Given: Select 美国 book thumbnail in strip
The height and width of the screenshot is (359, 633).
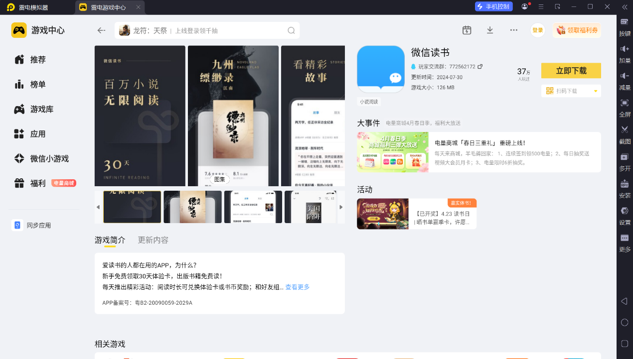Looking at the screenshot, I should click(314, 207).
